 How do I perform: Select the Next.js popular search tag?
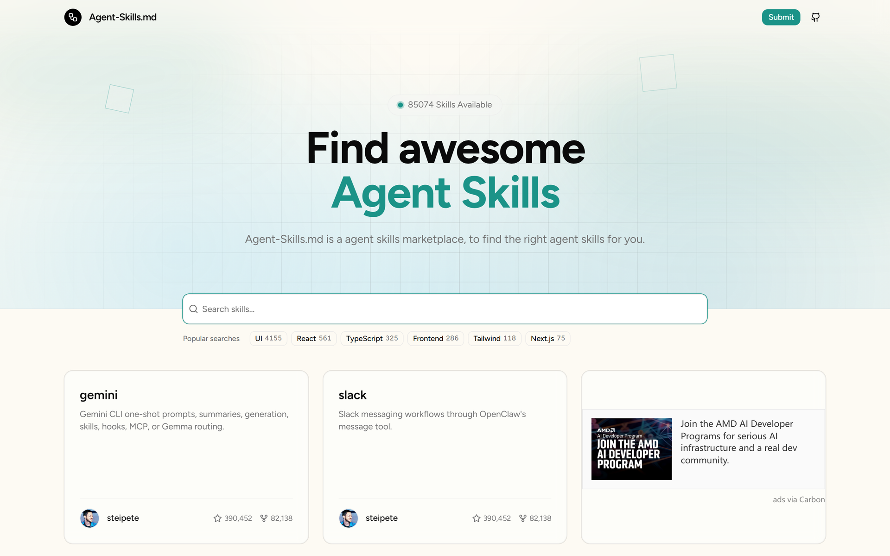tap(547, 338)
